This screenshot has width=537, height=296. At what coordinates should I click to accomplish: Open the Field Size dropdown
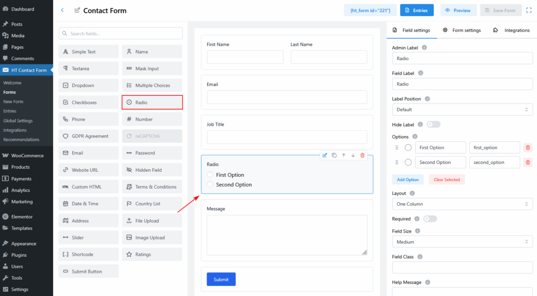462,242
